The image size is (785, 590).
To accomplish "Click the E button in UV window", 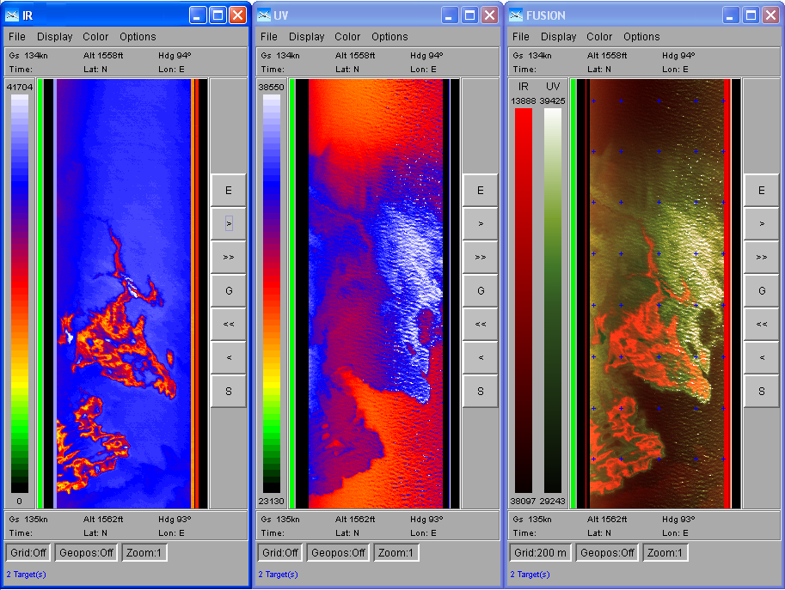I will point(480,191).
